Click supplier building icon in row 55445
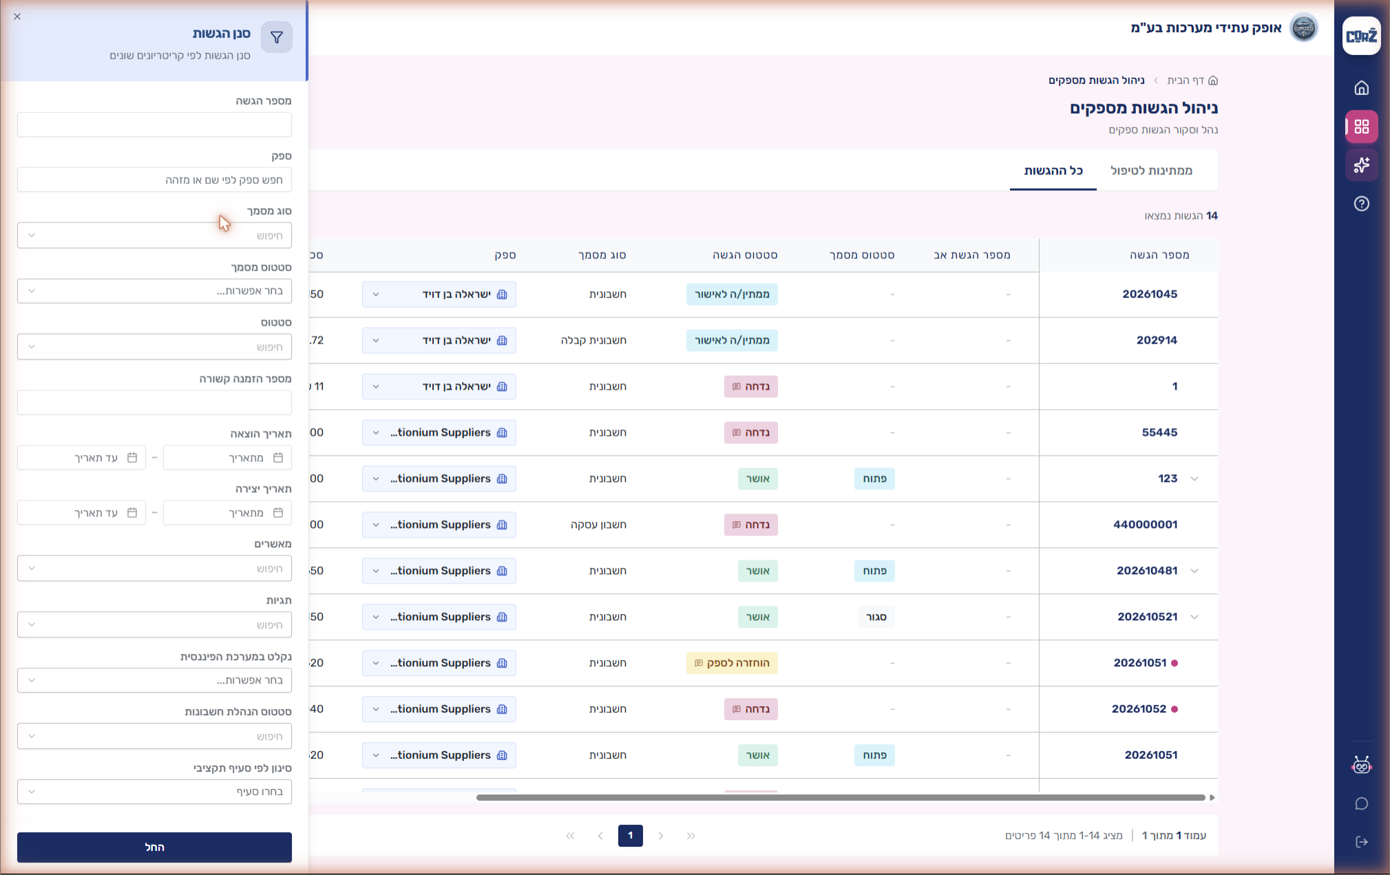The image size is (1390, 875). (x=502, y=433)
